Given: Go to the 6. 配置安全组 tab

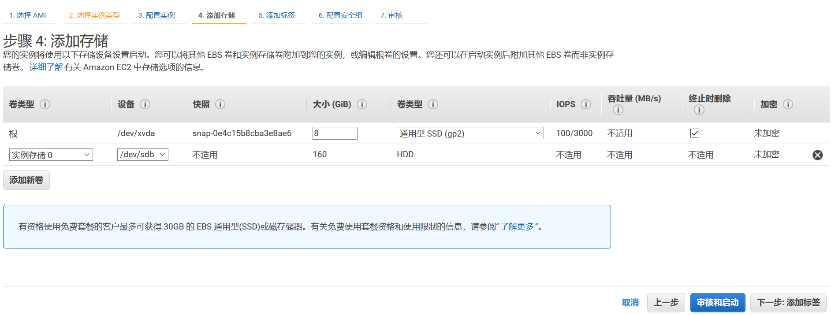Looking at the screenshot, I should [340, 15].
